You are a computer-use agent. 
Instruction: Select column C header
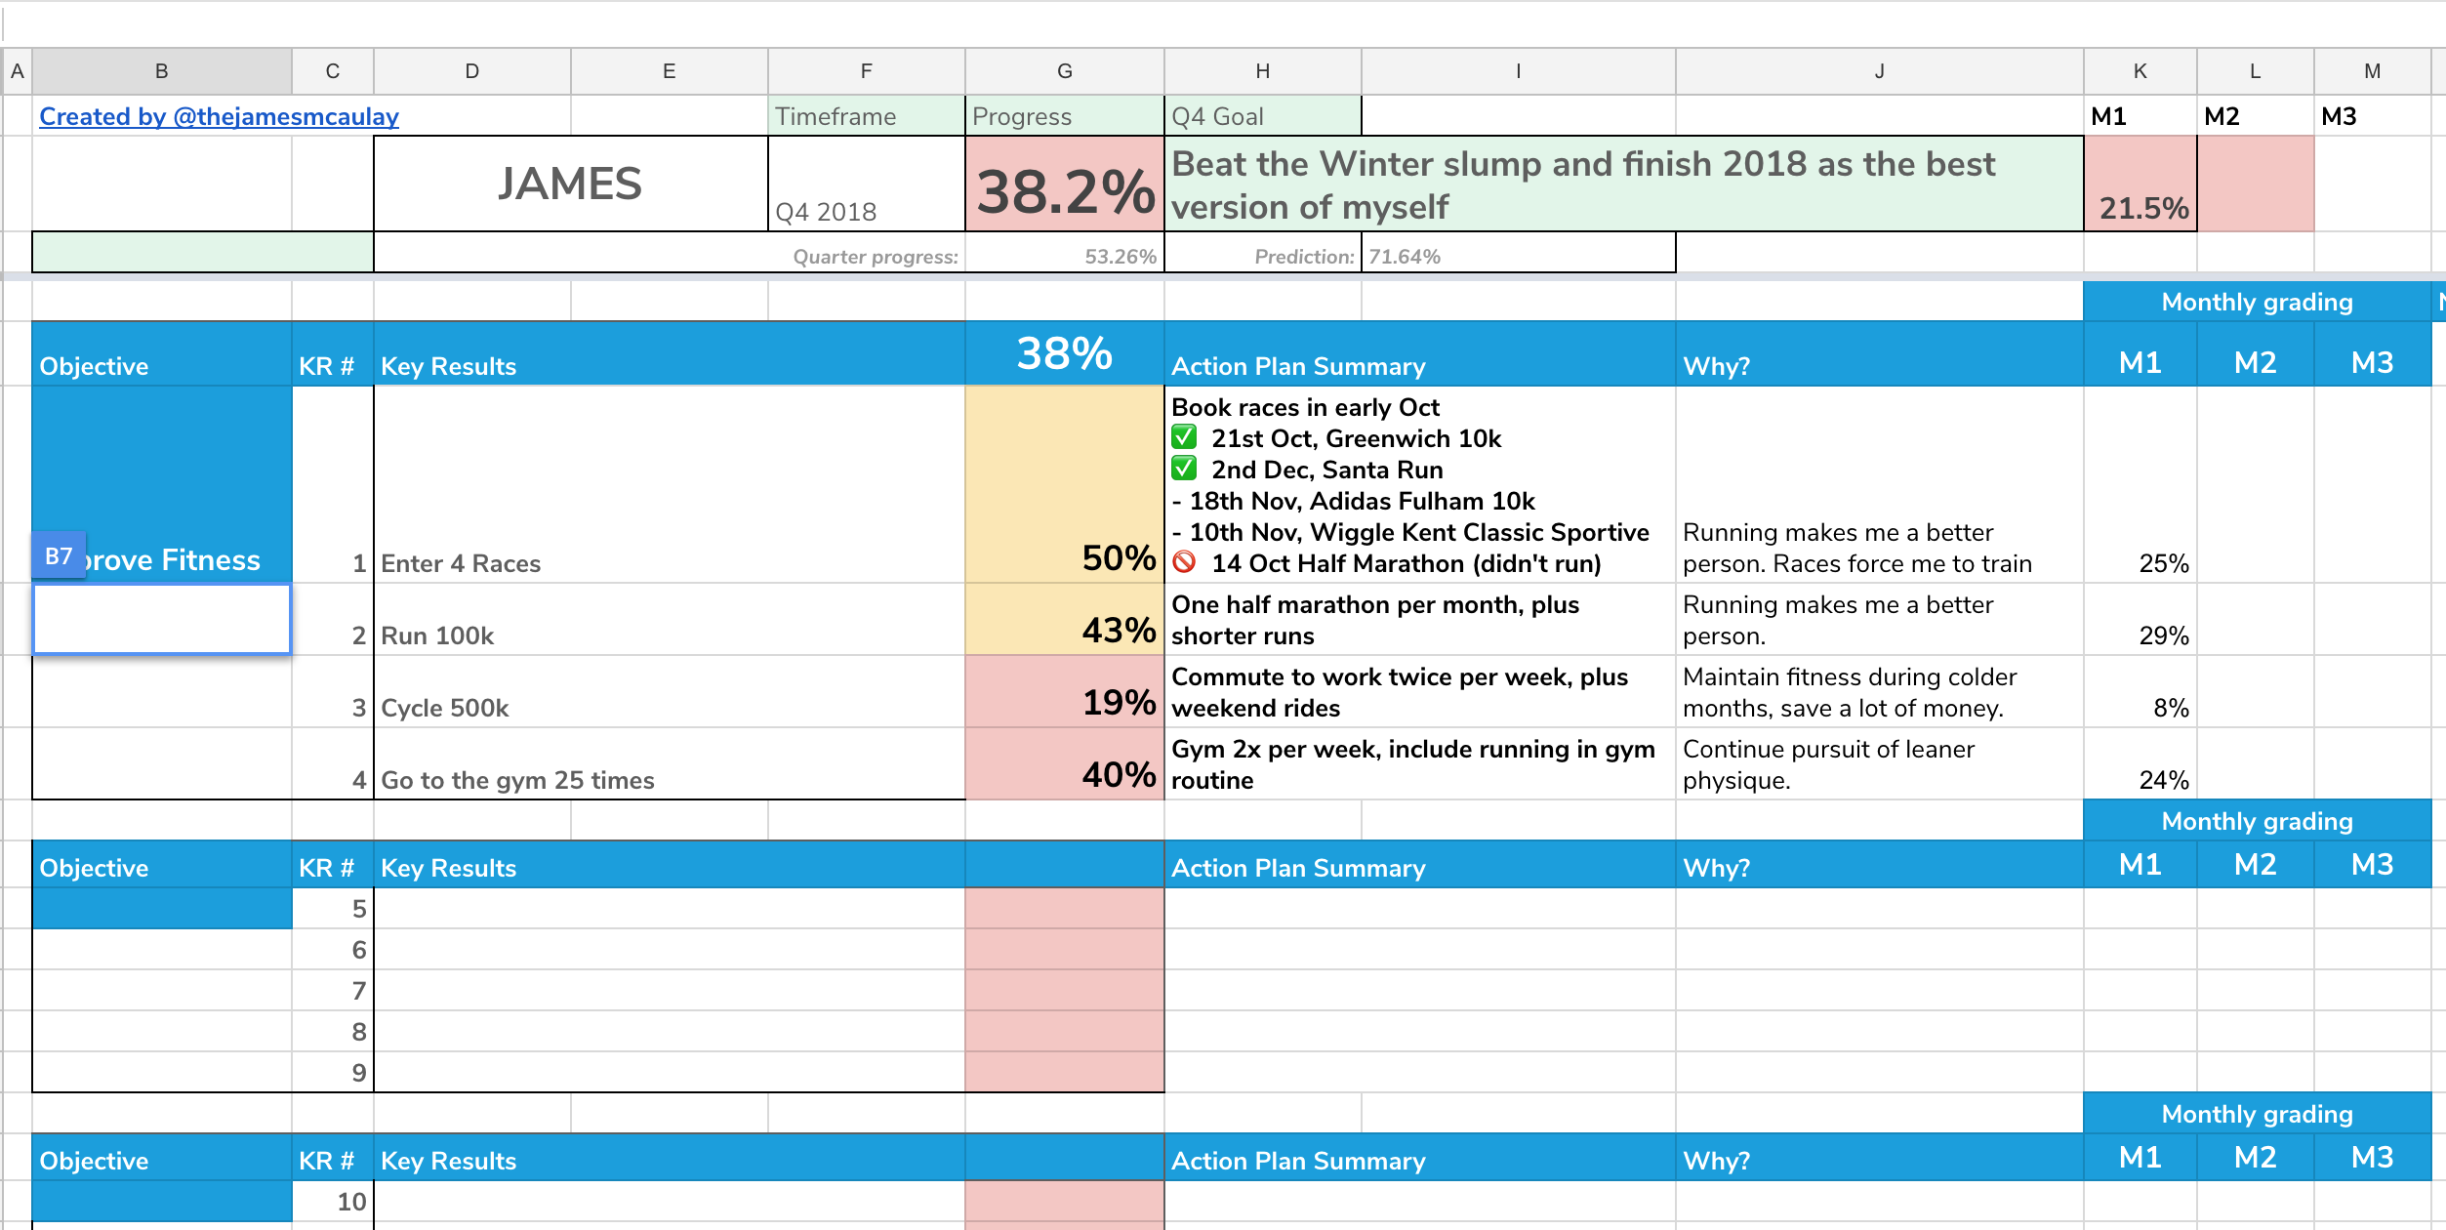[x=333, y=71]
